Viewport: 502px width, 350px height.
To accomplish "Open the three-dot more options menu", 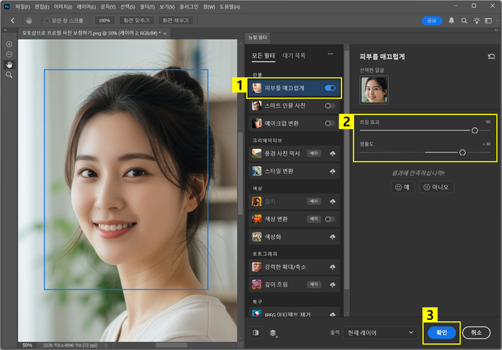I will [x=329, y=55].
